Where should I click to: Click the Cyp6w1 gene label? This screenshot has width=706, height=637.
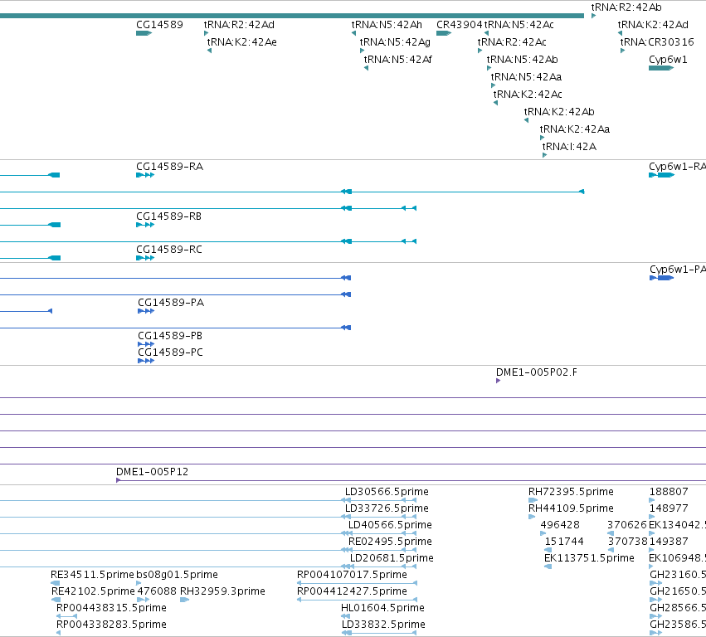coord(668,60)
